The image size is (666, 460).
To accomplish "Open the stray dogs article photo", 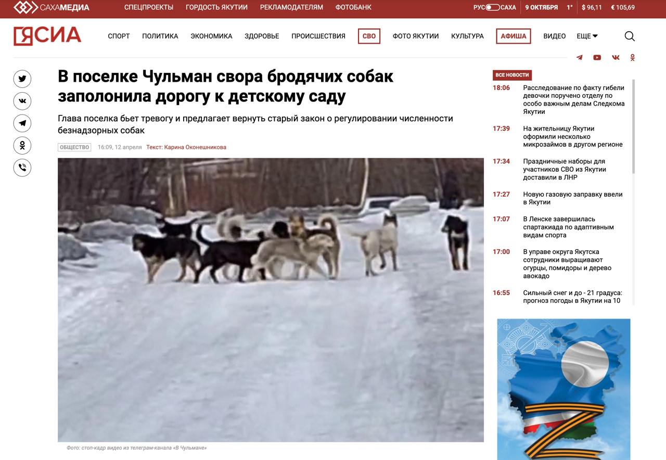I will click(271, 300).
